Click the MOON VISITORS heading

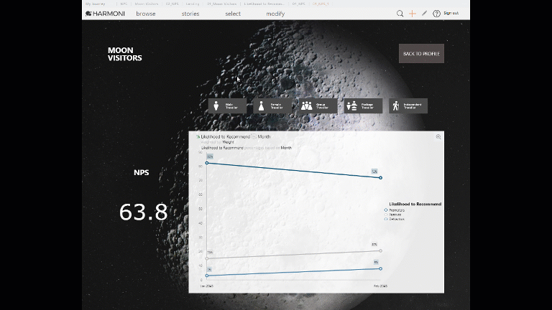click(x=124, y=54)
